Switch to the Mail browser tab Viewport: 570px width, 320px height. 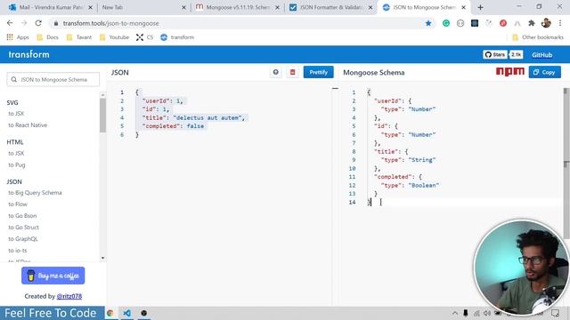pos(50,7)
